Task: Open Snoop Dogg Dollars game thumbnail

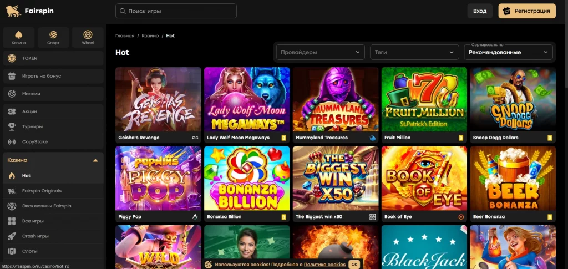Action: (x=513, y=99)
